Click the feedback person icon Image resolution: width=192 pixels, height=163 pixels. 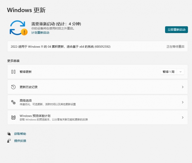[x=9, y=141]
